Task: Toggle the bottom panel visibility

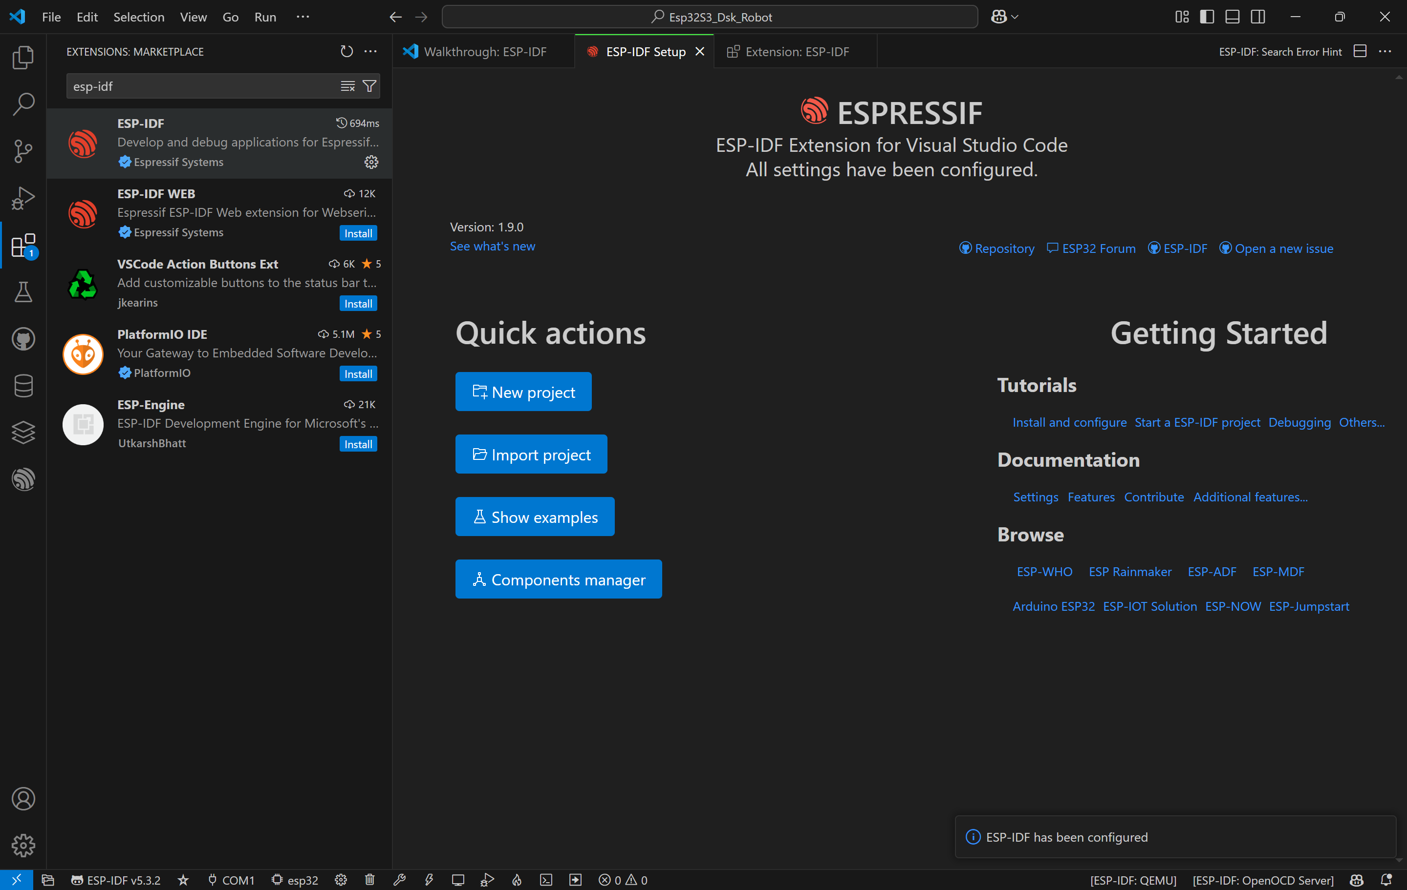Action: click(1233, 17)
